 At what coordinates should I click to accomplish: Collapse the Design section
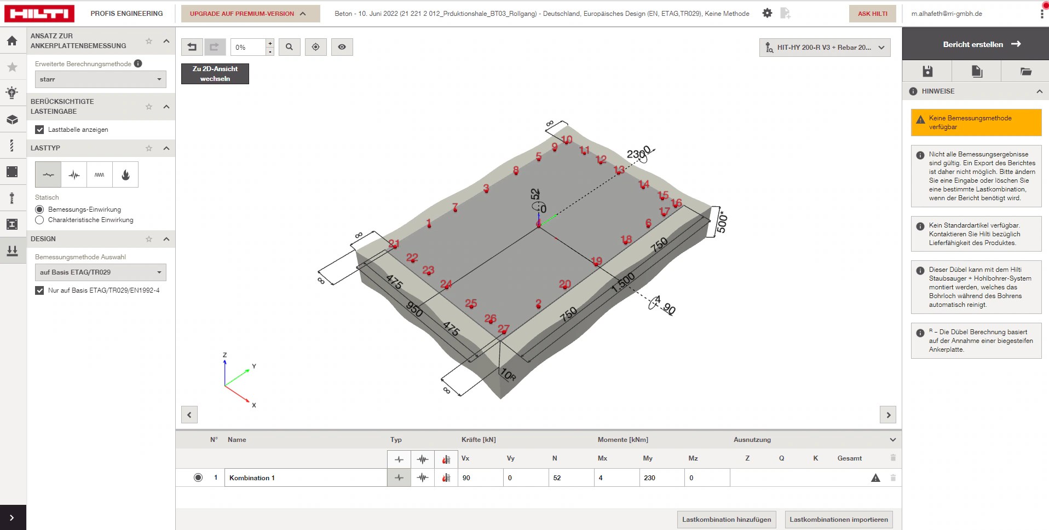click(x=166, y=239)
